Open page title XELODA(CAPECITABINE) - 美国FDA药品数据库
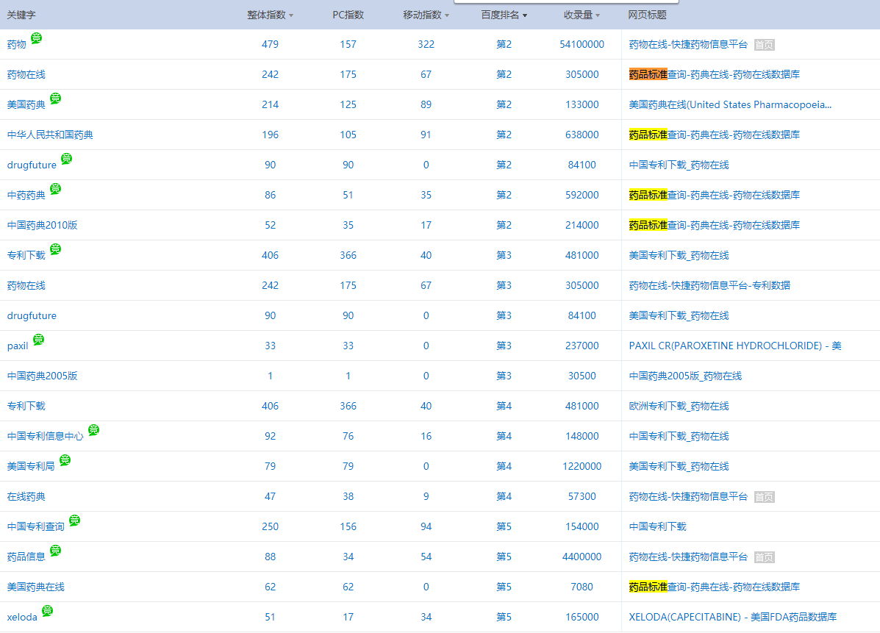Screen dimensions: 880x633 click(732, 618)
